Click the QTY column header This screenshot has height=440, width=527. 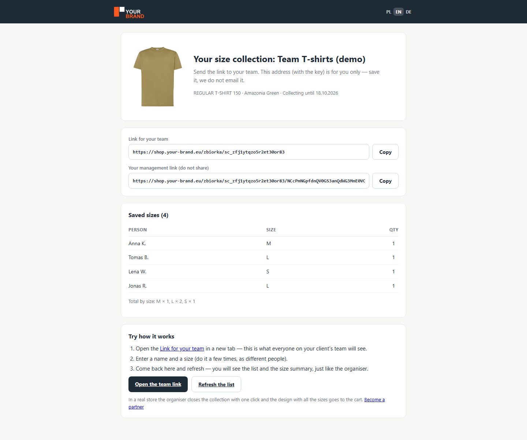(394, 230)
